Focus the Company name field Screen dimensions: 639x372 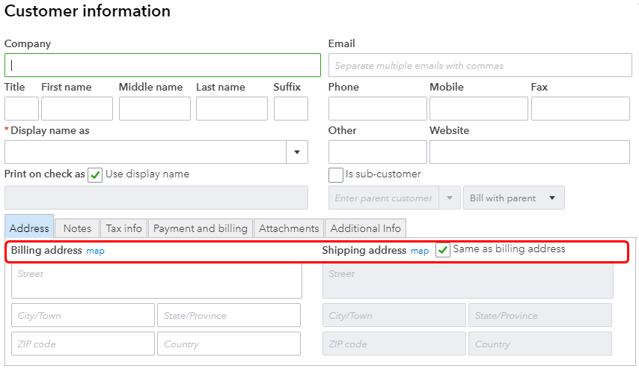(162, 65)
